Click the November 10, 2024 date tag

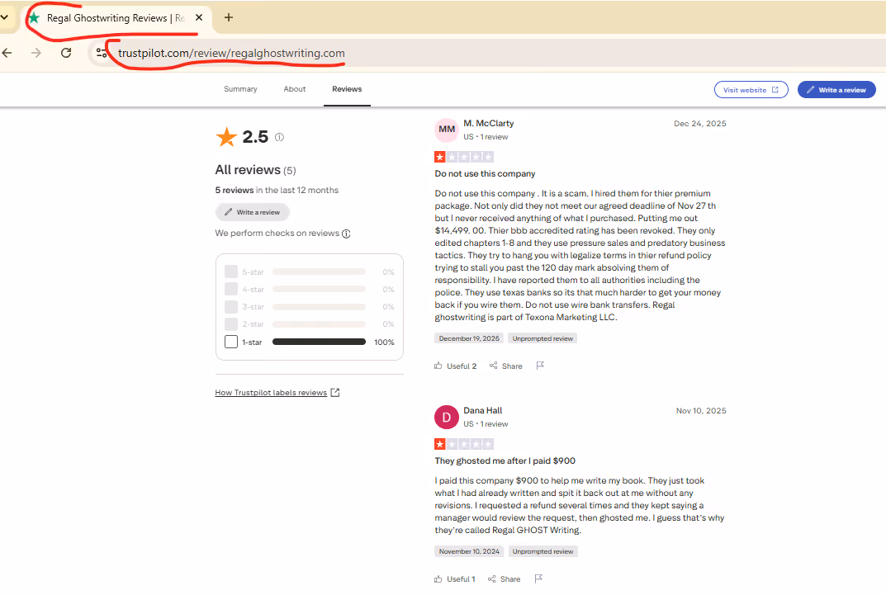(x=469, y=551)
